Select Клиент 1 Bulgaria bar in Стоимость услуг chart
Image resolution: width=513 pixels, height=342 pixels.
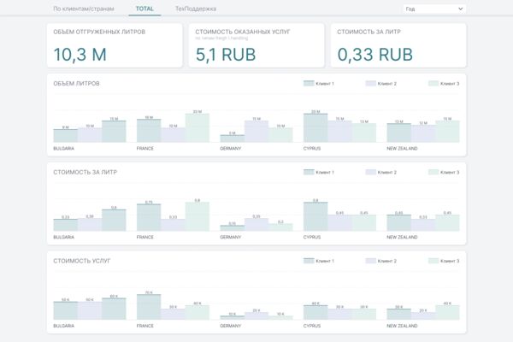click(x=66, y=310)
